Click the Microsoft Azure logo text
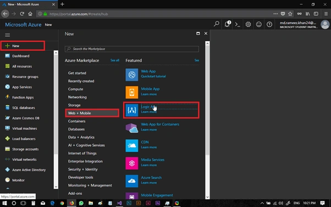331x207 pixels. [23, 25]
